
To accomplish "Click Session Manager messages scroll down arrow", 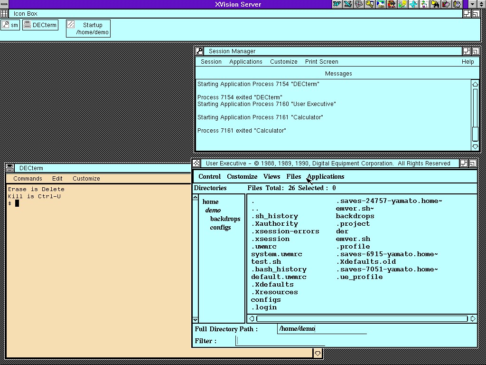I will tap(475, 146).
